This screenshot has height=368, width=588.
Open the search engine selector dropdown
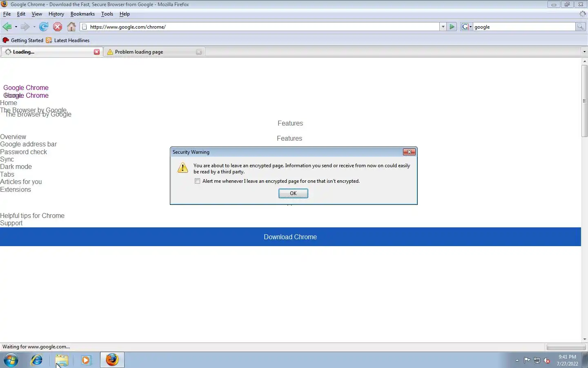(470, 27)
